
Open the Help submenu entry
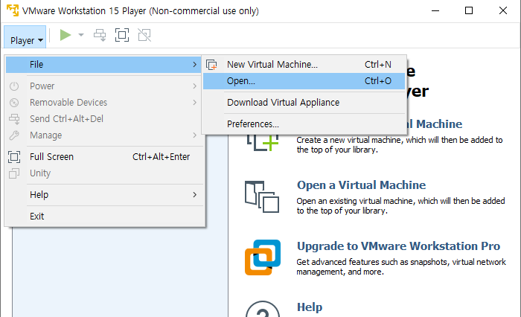tap(103, 195)
